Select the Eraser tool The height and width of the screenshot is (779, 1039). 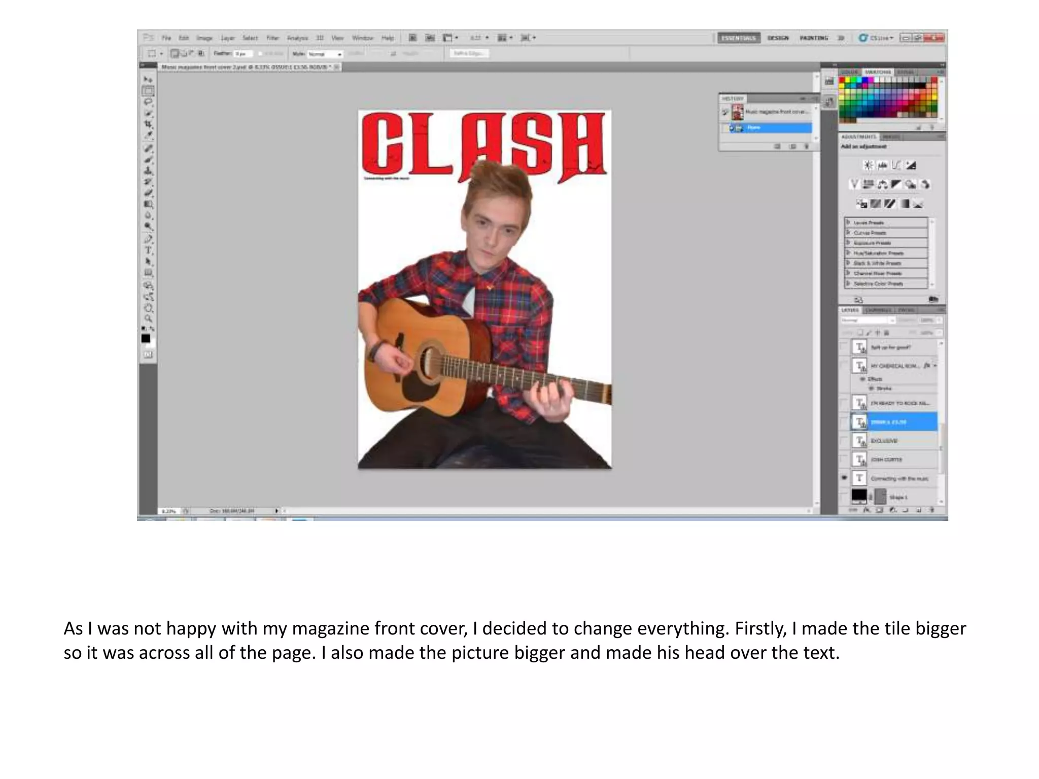coord(148,193)
